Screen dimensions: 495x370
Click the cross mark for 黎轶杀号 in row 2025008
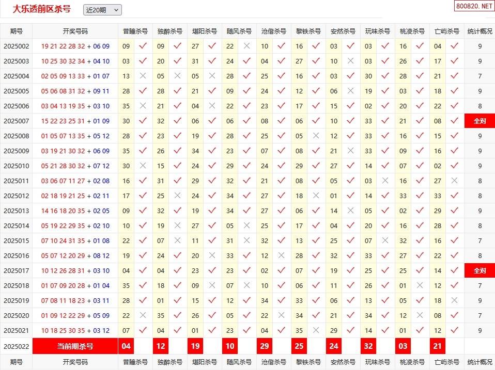316,136
